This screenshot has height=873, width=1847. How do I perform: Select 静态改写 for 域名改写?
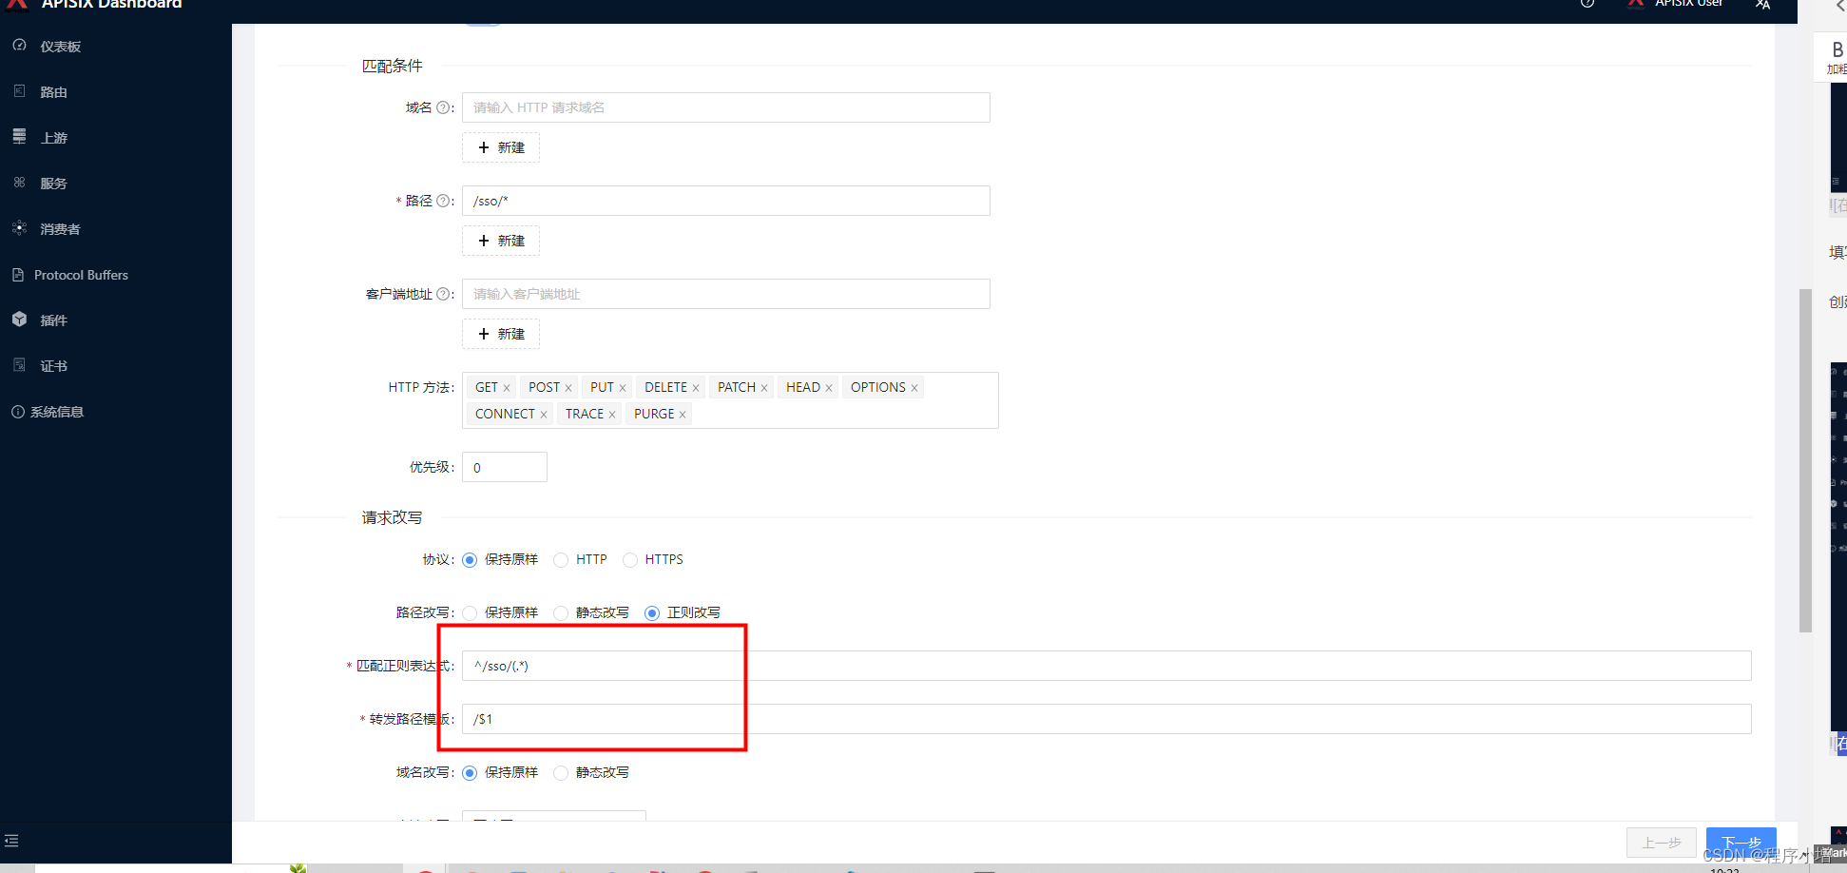pyautogui.click(x=561, y=773)
